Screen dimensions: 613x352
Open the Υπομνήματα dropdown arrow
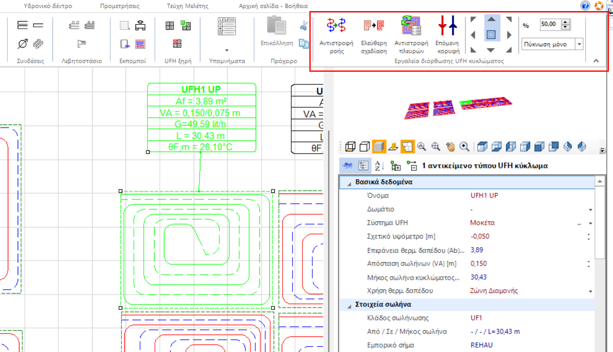[226, 49]
